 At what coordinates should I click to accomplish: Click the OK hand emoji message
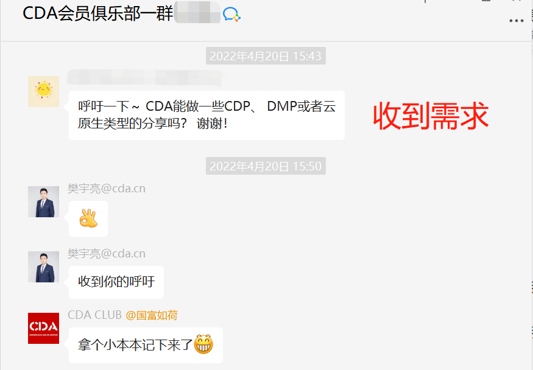click(88, 218)
